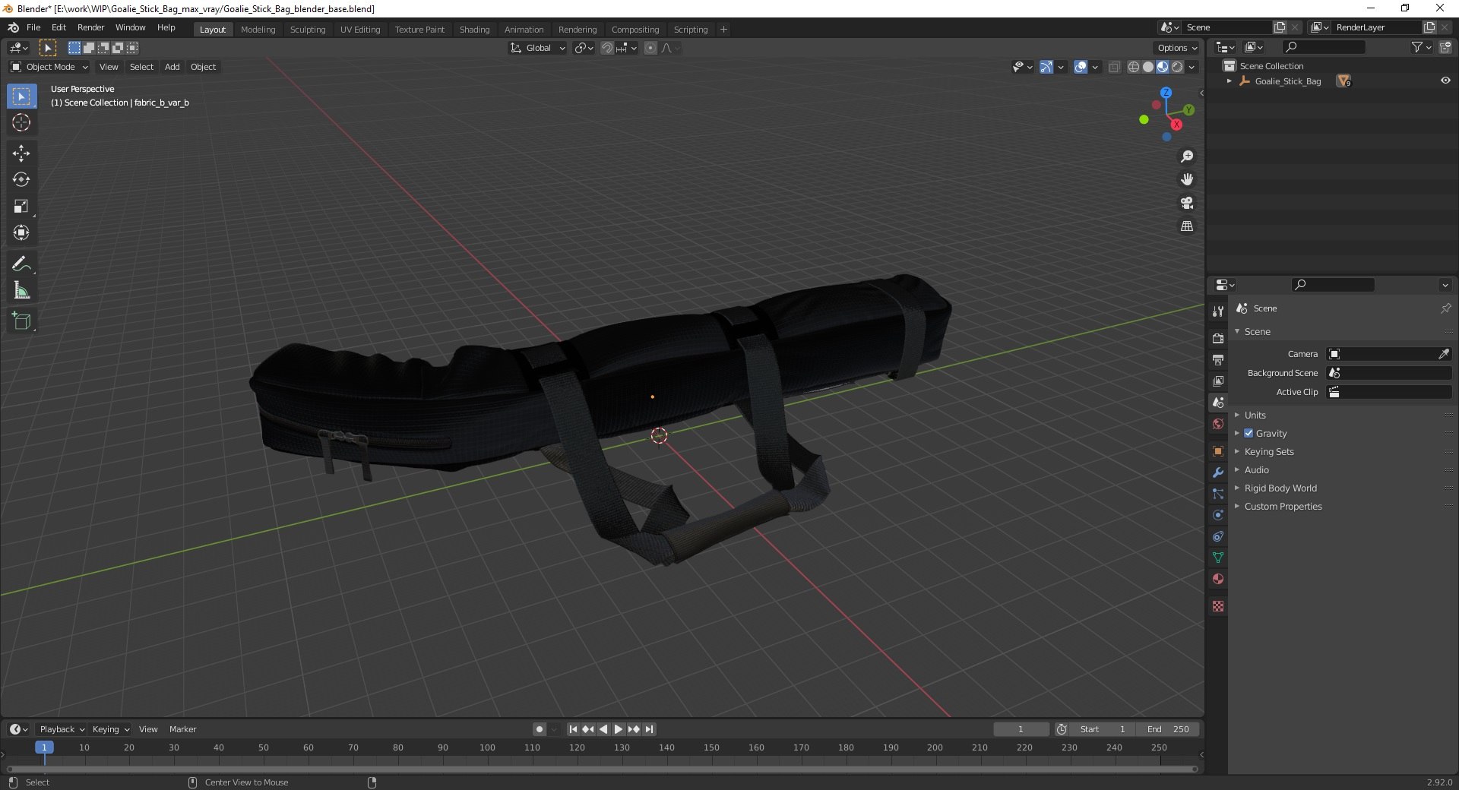Open the Render properties tab

pos(1218,339)
